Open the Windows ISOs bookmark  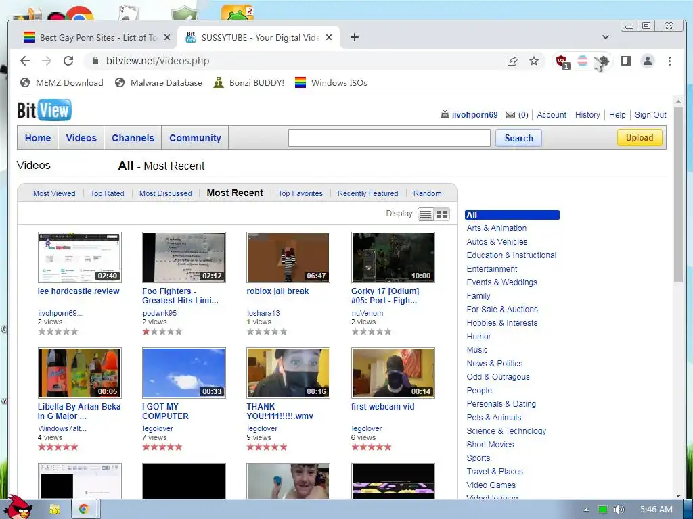tap(331, 83)
